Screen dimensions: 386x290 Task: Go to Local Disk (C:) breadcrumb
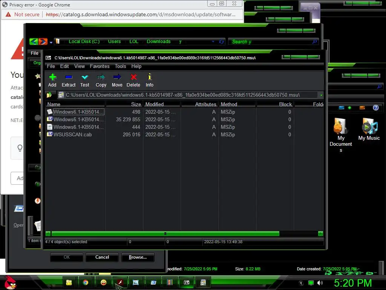pyautogui.click(x=84, y=42)
